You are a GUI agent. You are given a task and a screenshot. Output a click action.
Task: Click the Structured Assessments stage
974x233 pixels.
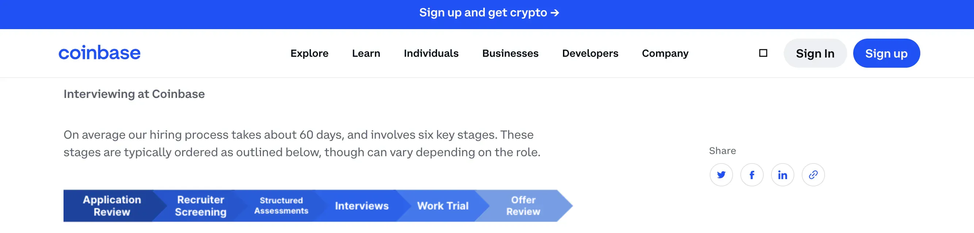(x=281, y=206)
